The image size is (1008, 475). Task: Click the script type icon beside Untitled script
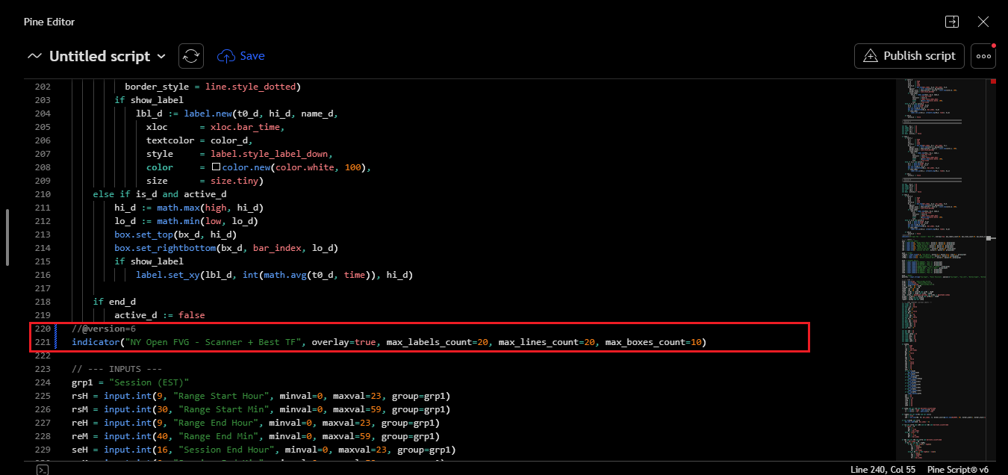coord(34,57)
